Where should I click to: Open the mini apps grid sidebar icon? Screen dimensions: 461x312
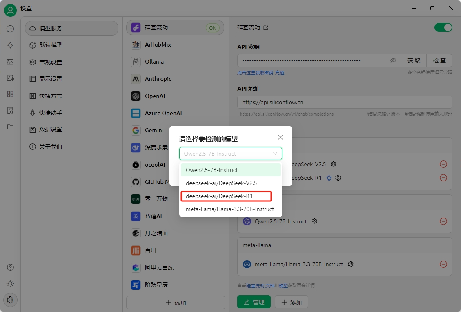point(10,94)
